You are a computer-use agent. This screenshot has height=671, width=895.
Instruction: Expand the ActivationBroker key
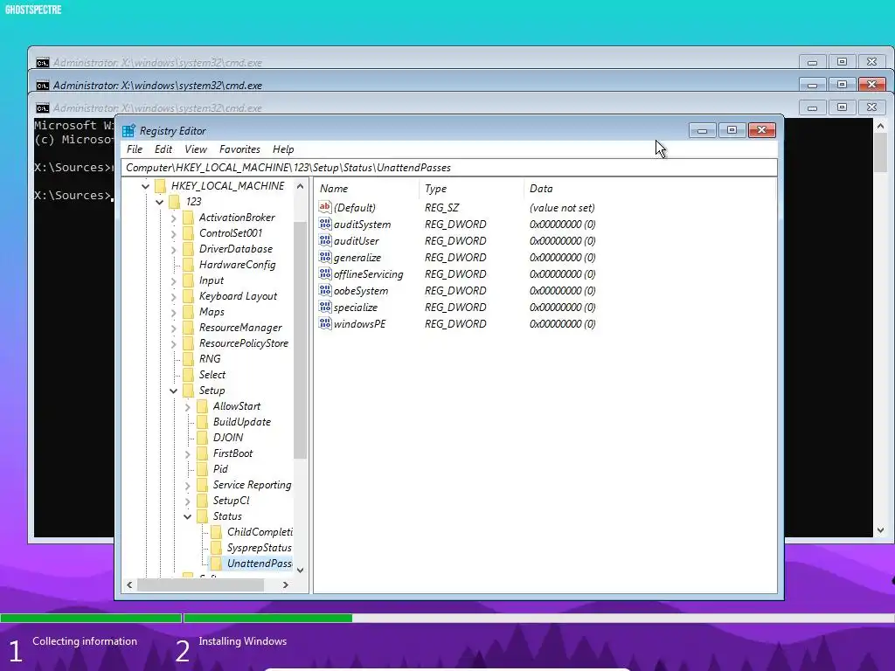point(174,218)
